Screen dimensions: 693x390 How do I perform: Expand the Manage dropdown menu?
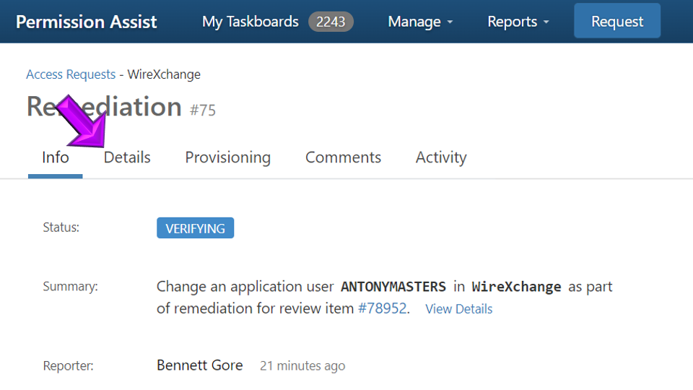[x=420, y=22]
